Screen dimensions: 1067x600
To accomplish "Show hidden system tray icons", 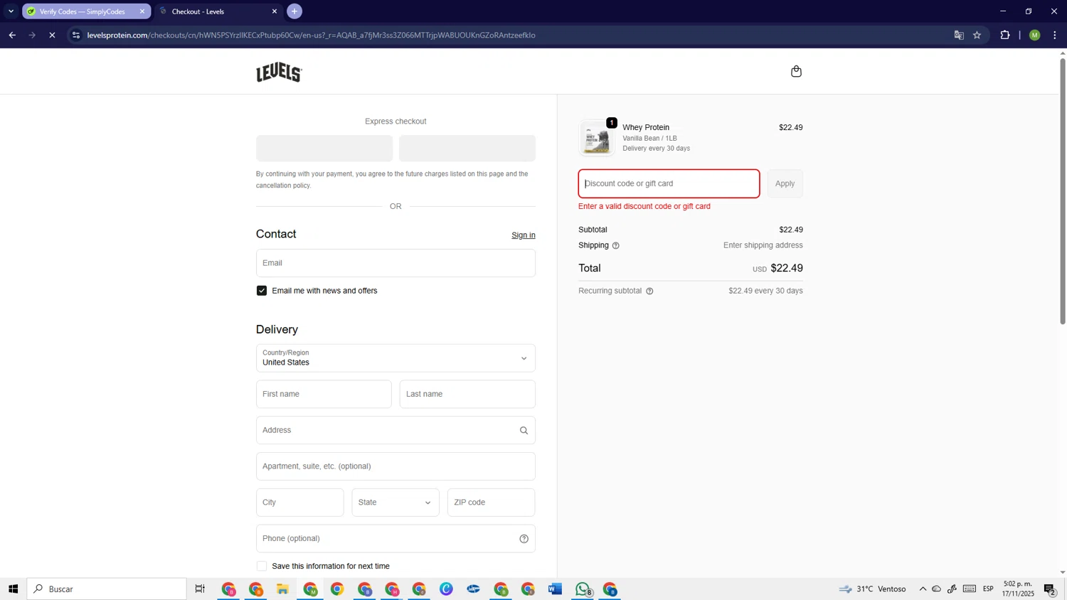I will click(x=923, y=589).
